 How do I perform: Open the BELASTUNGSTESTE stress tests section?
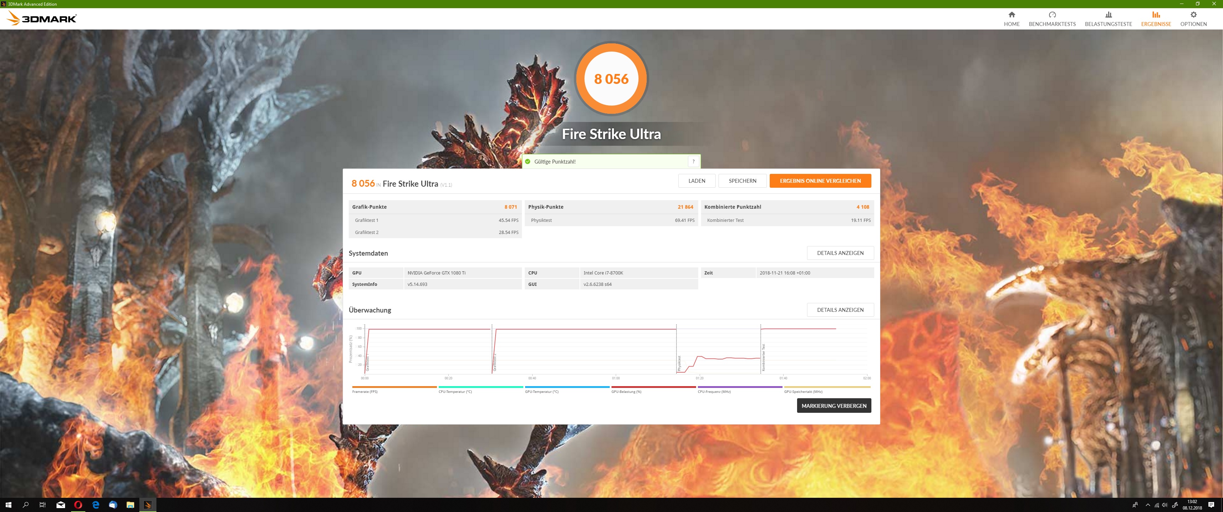(1108, 19)
